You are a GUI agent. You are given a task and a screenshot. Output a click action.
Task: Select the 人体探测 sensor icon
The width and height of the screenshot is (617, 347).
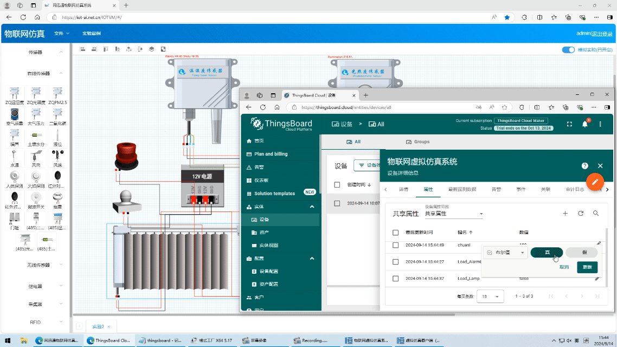pyautogui.click(x=15, y=177)
